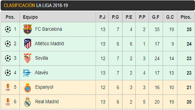Click the P.J column header
This screenshot has width=195, height=110.
tap(103, 17)
